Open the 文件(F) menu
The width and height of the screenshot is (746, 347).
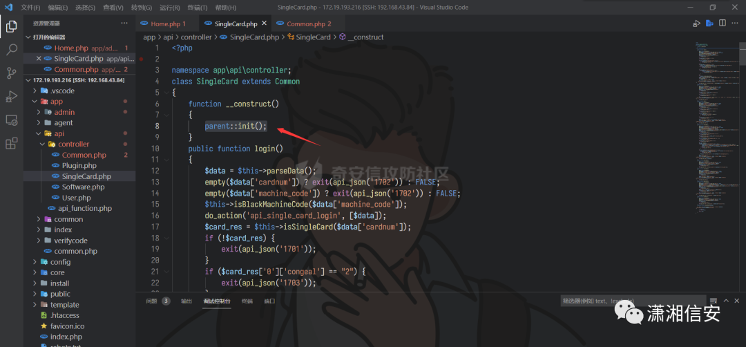(x=30, y=8)
